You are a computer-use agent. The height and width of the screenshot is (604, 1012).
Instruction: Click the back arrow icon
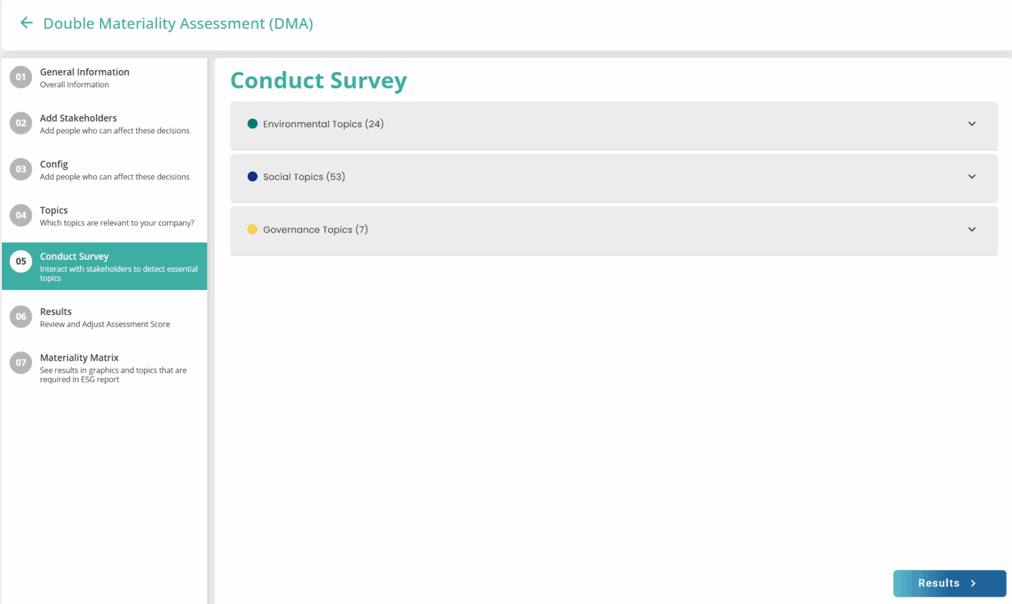tap(26, 23)
